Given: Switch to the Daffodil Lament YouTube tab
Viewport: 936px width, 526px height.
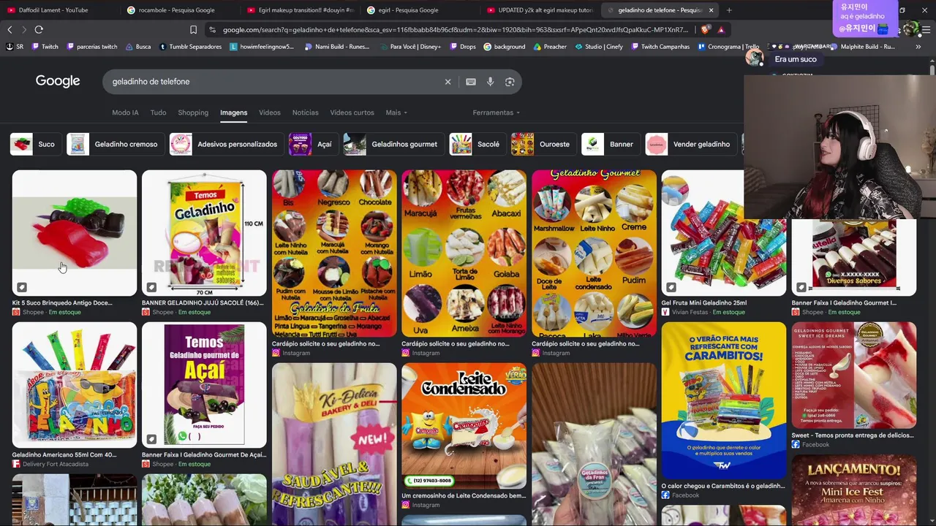Looking at the screenshot, I should (58, 10).
